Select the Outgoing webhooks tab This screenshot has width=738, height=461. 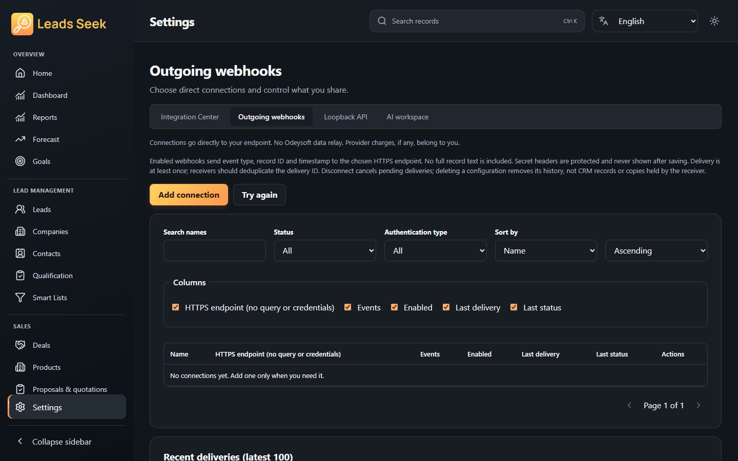(x=272, y=117)
